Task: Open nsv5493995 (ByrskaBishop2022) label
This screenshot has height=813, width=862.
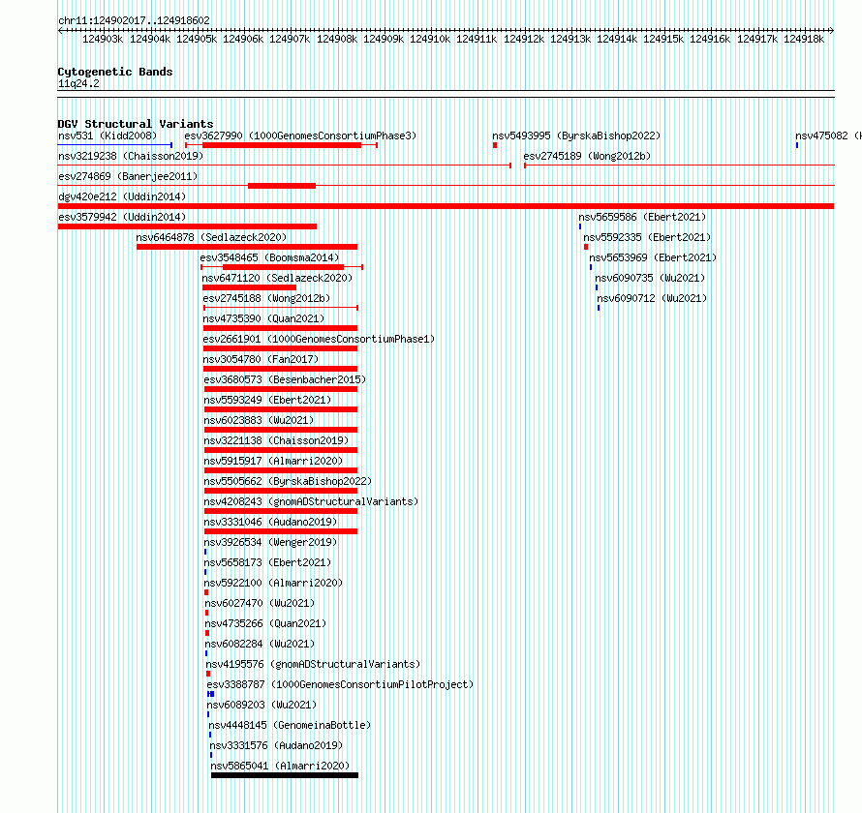Action: (576, 135)
